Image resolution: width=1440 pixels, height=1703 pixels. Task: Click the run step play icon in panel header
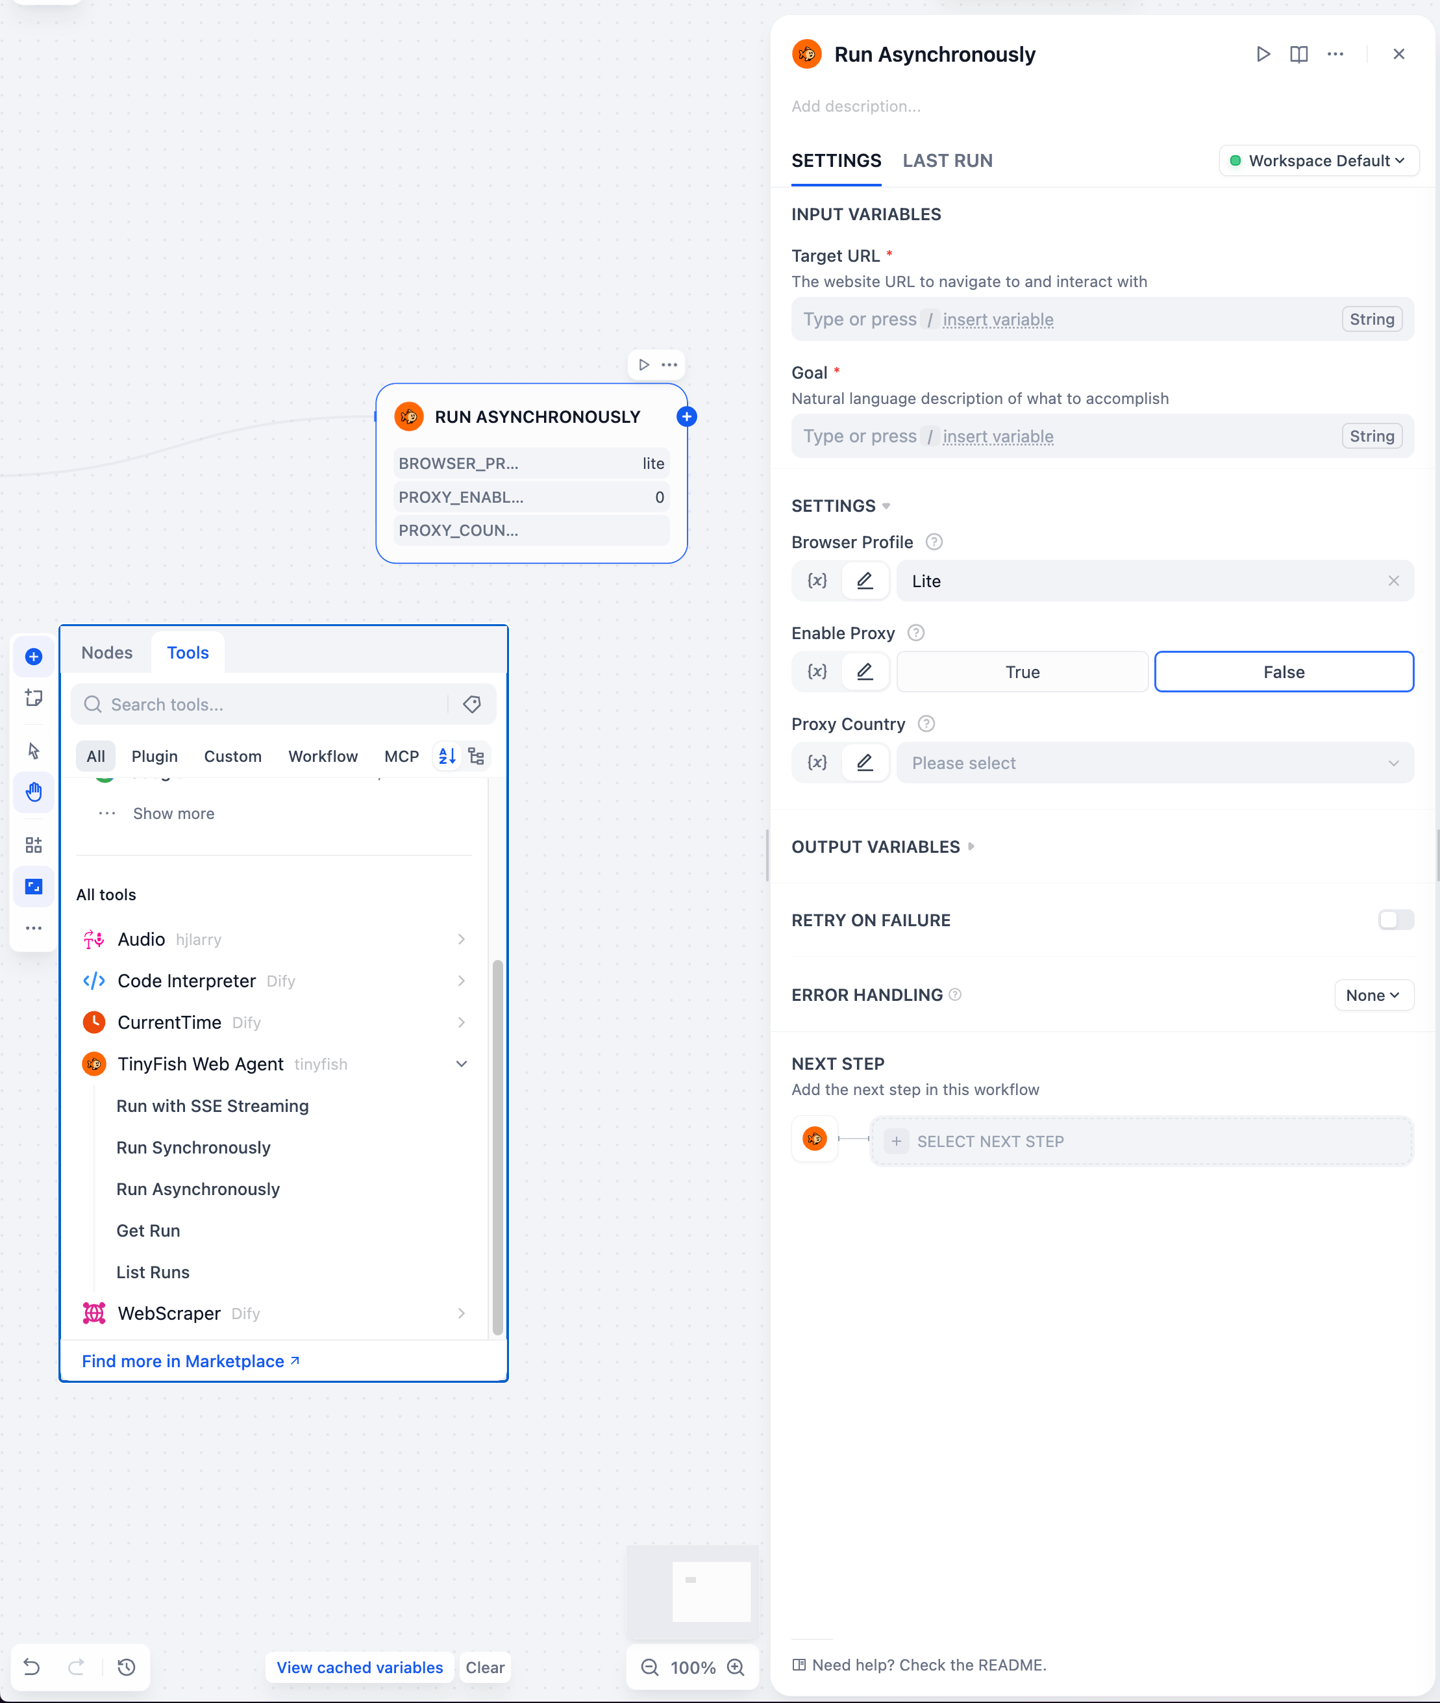coord(1262,54)
